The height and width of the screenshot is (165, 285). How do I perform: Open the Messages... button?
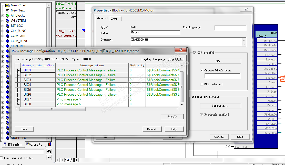pos(220,106)
